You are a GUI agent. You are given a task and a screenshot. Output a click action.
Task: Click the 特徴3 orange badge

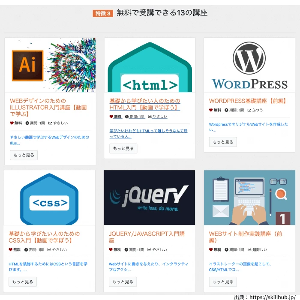(103, 13)
